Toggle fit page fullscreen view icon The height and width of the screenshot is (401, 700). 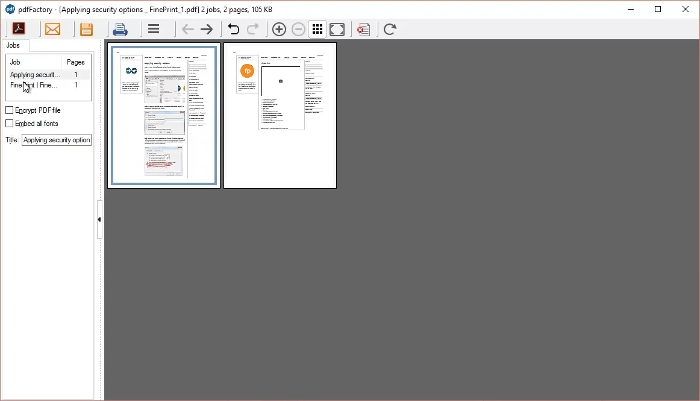[x=337, y=29]
